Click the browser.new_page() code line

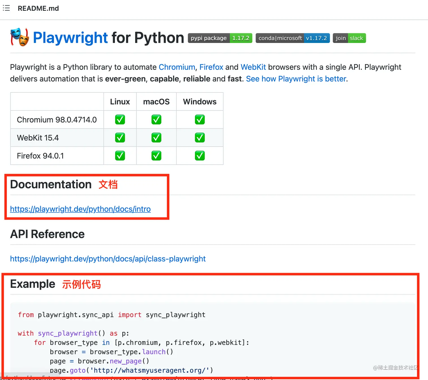(99, 361)
